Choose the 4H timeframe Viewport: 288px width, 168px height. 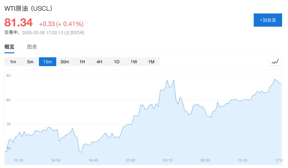tap(99, 62)
